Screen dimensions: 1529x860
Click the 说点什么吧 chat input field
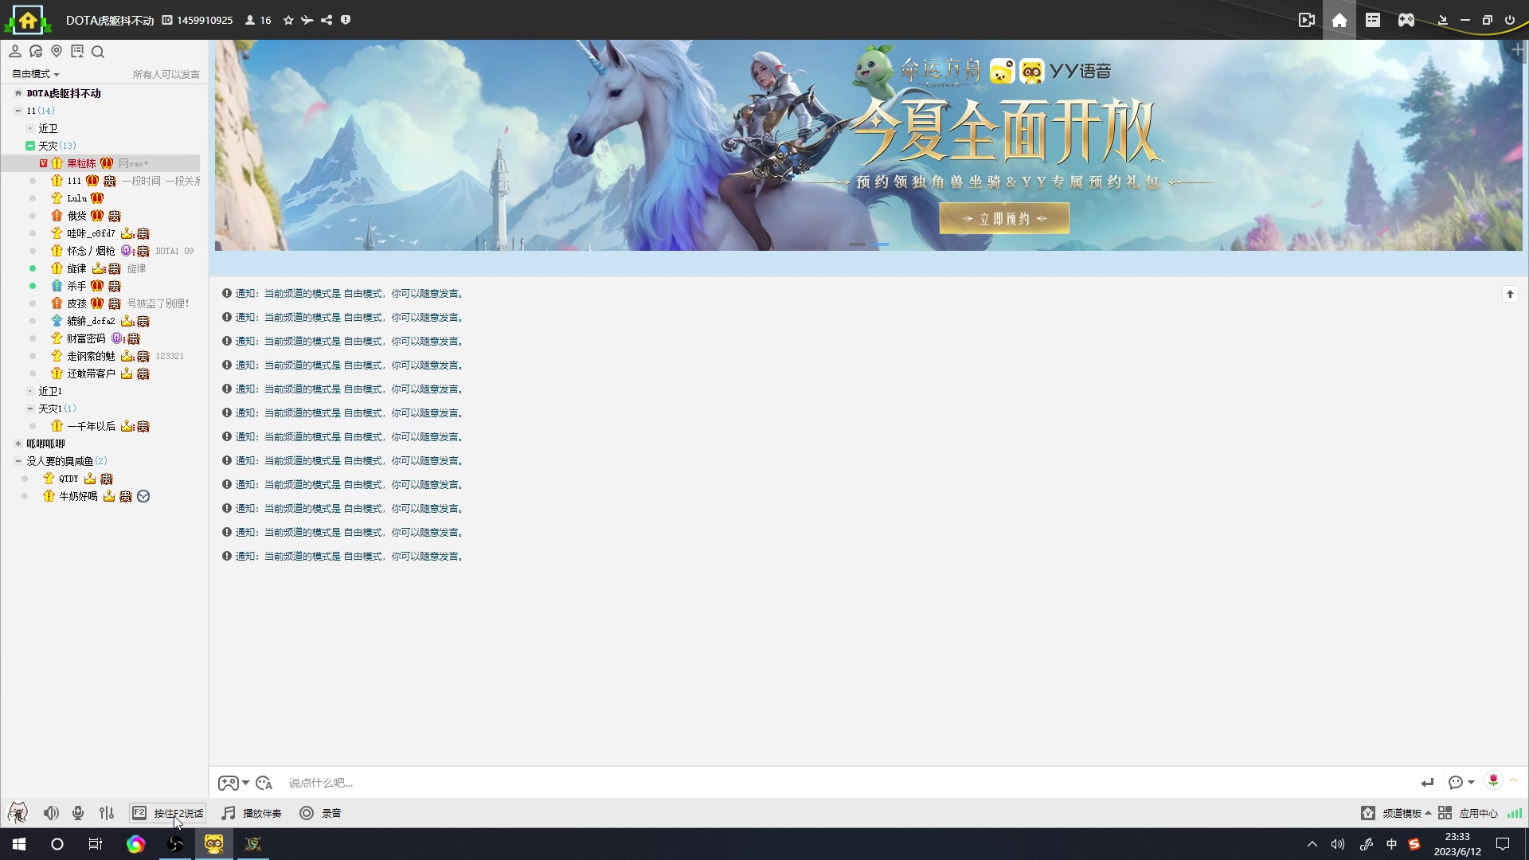(848, 783)
